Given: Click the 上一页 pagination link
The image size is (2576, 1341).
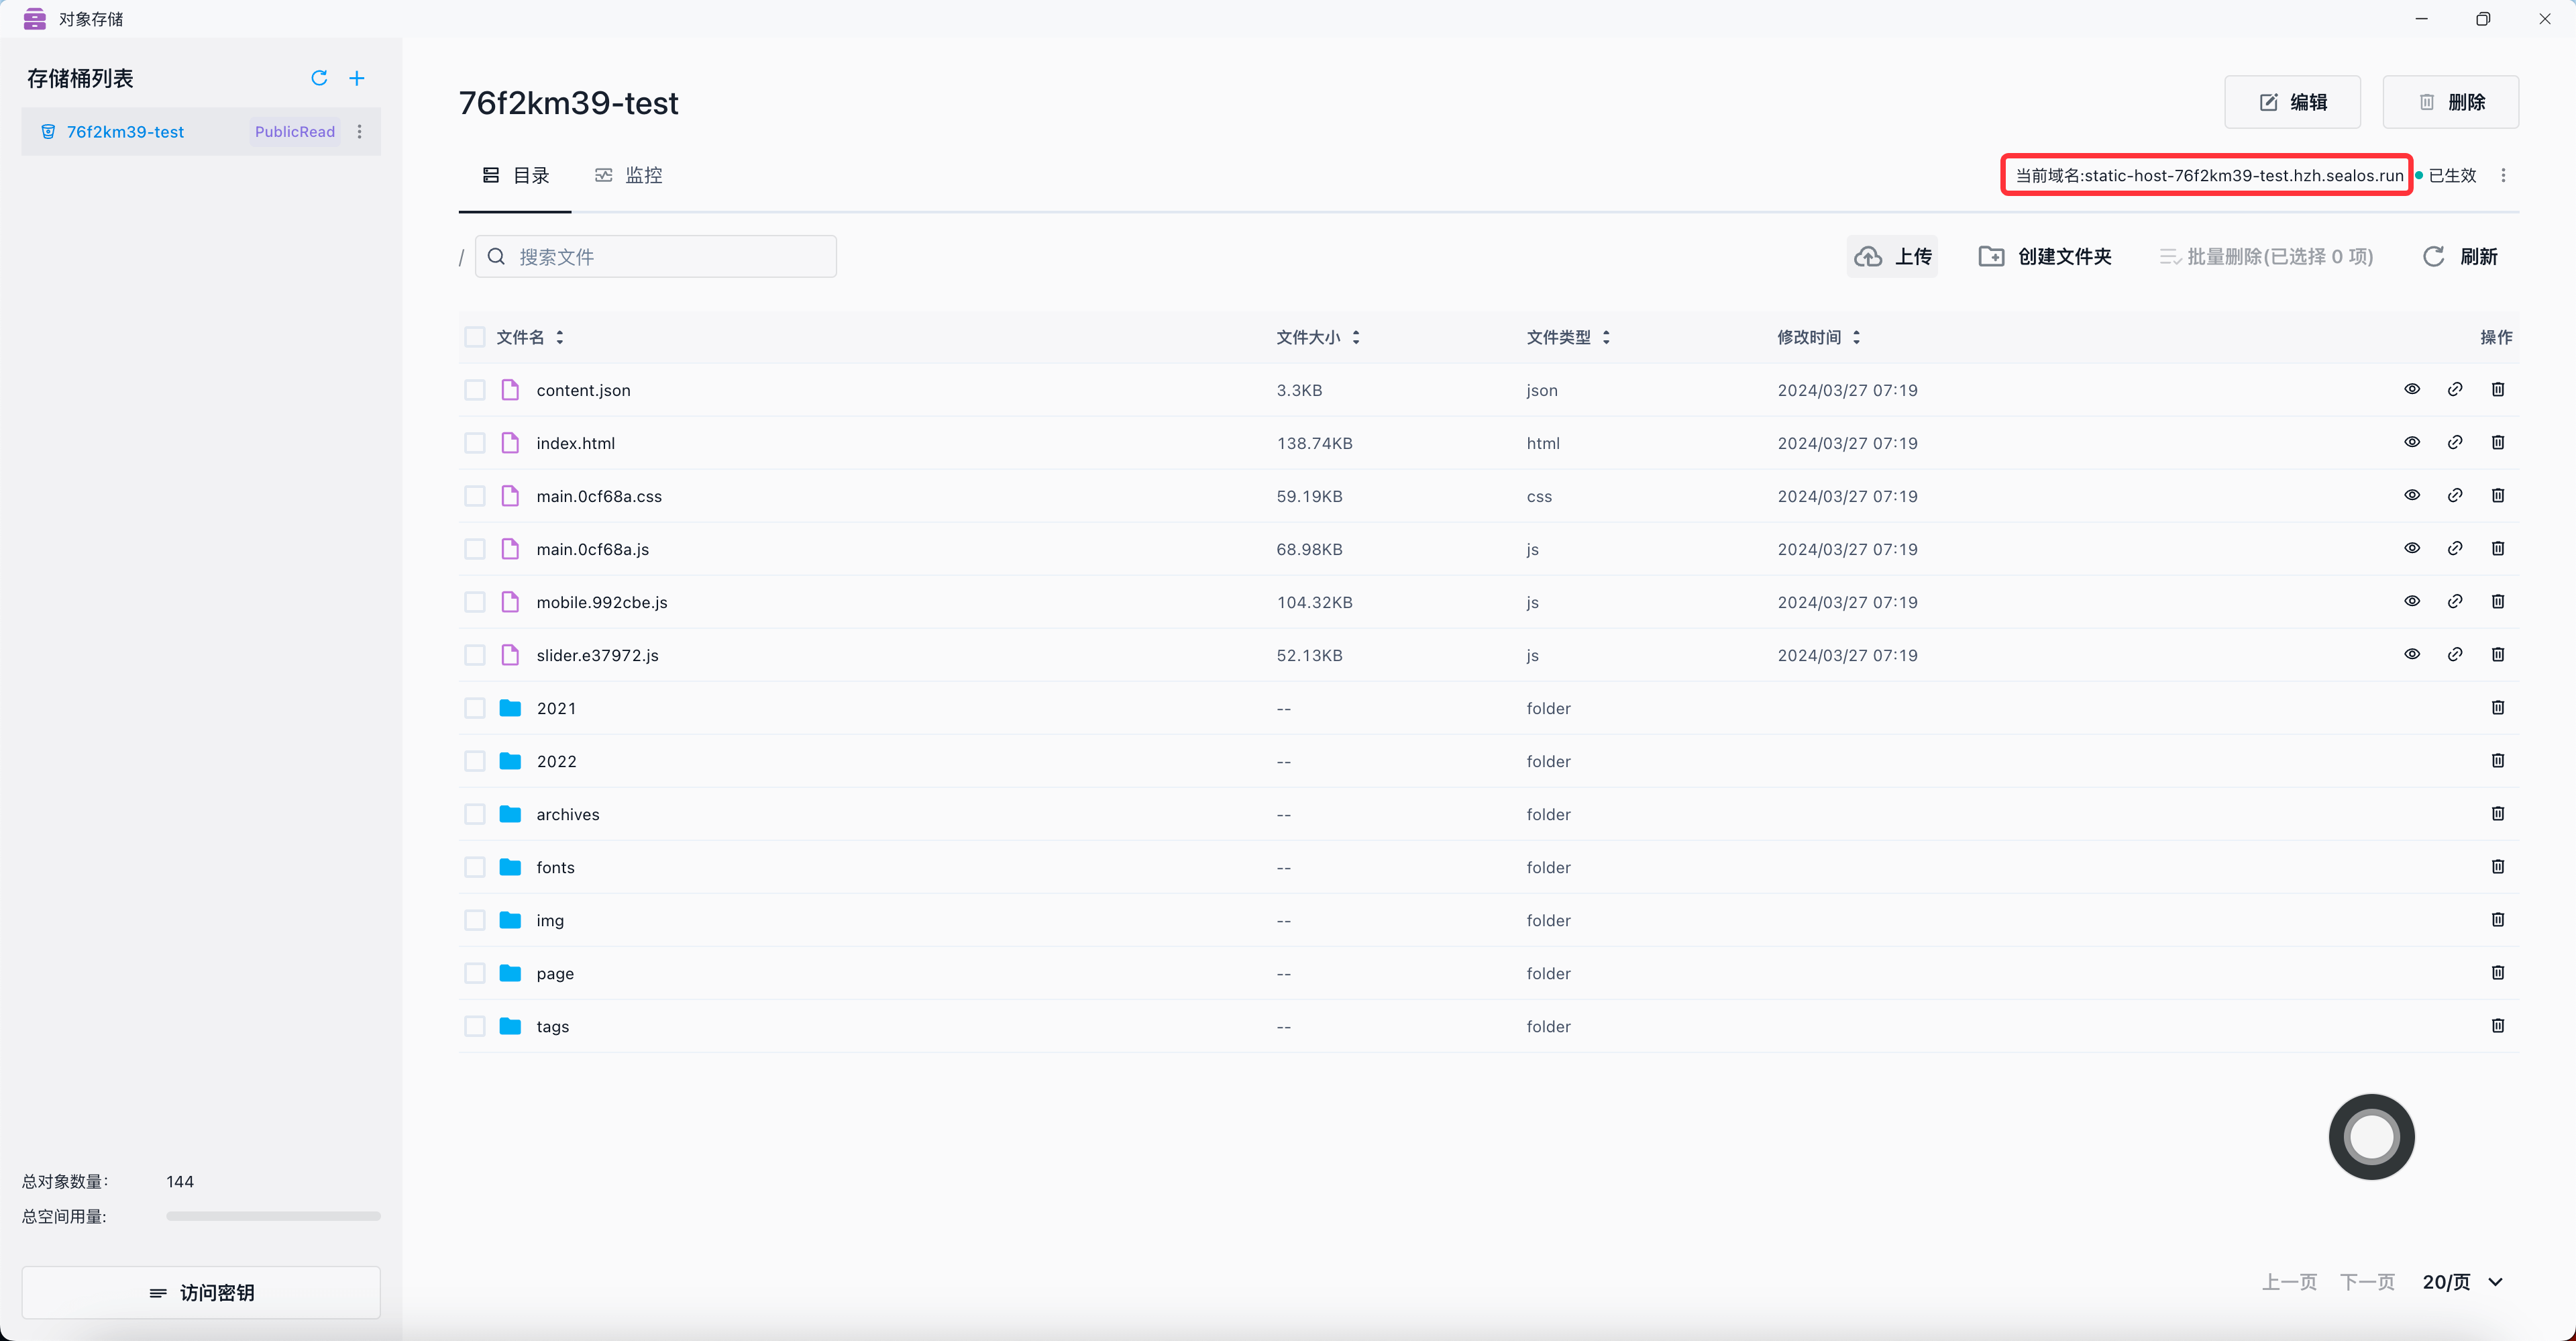Looking at the screenshot, I should coord(2289,1282).
